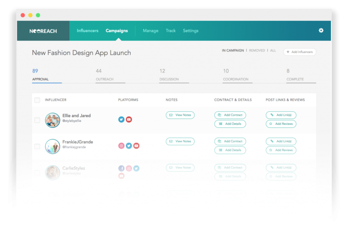
Task: Select all influencers header checkbox
Action: tap(37, 100)
